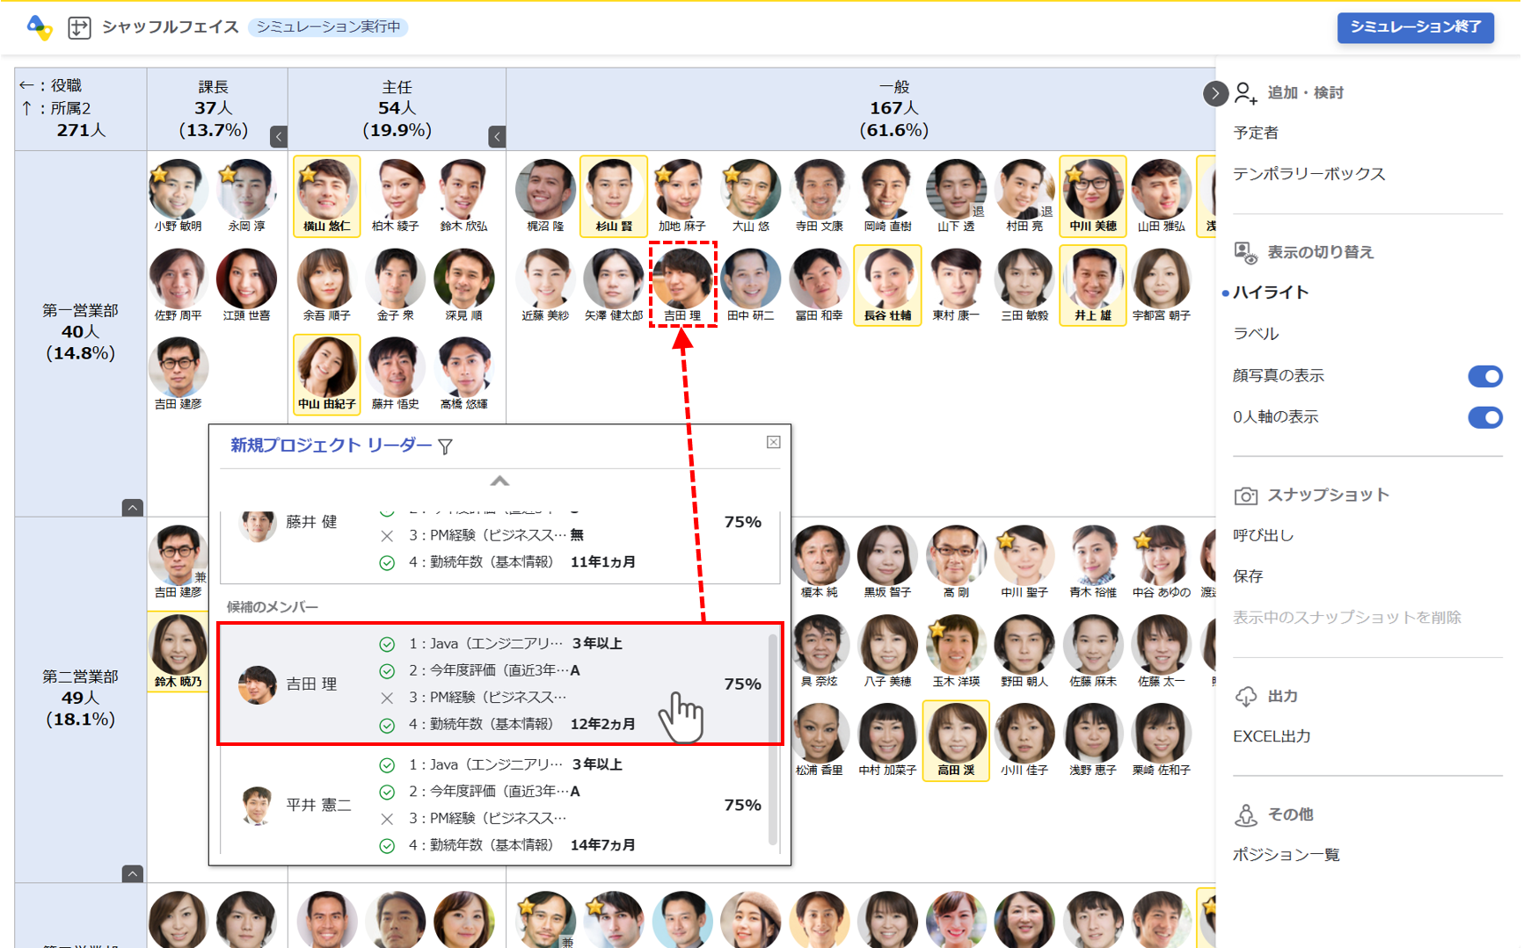Collapse the 第一営業部 row
Screen dimensions: 1523x948
pyautogui.click(x=132, y=508)
